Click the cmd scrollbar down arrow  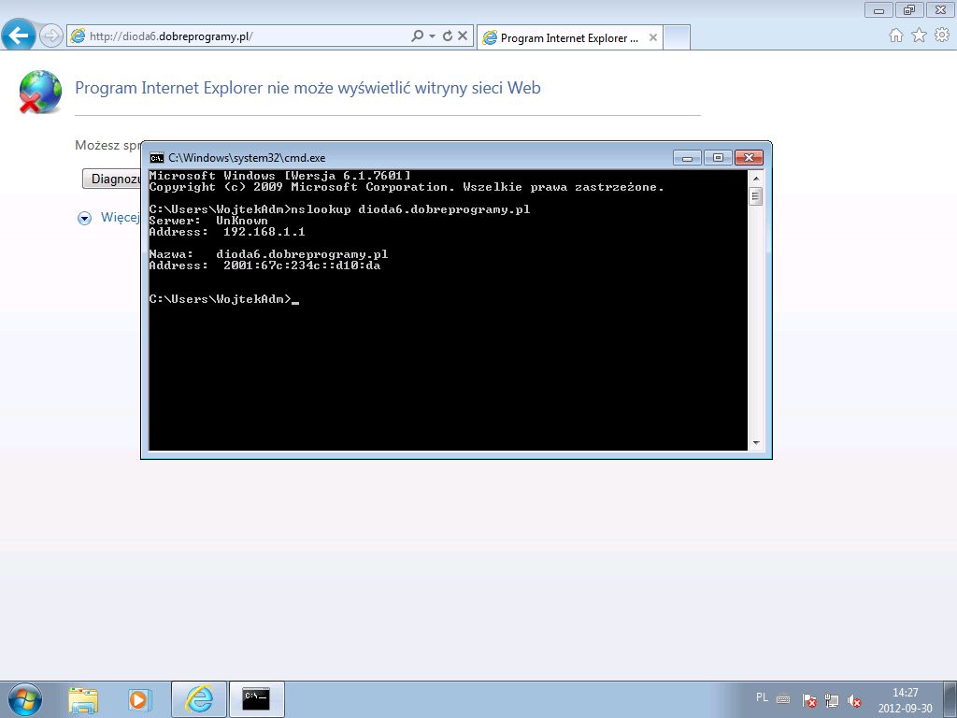pyautogui.click(x=755, y=442)
